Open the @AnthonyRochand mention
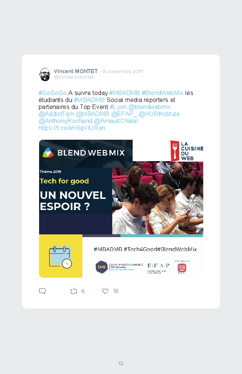Image resolution: width=242 pixels, height=374 pixels. pyautogui.click(x=65, y=121)
